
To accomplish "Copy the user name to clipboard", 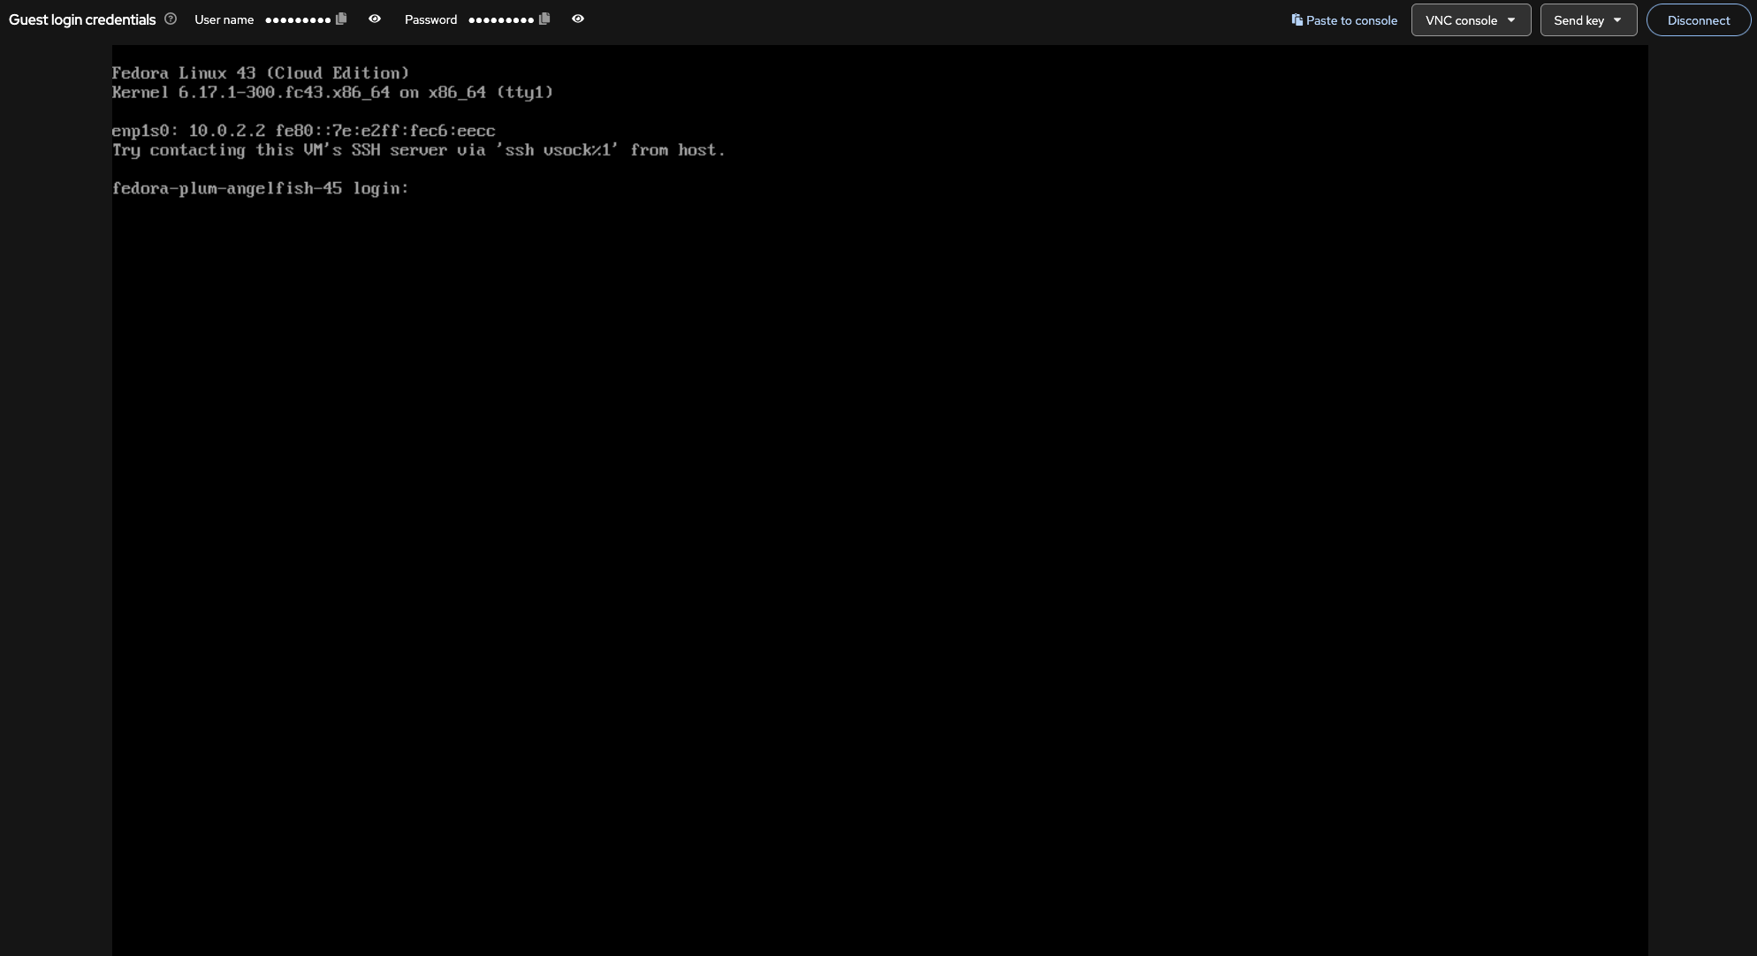I will pyautogui.click(x=341, y=19).
